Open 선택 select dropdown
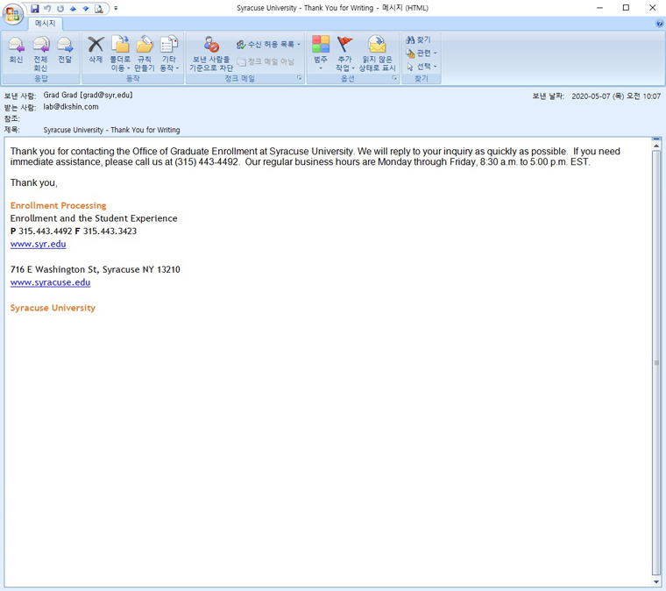Viewport: 666px width, 591px height. click(x=422, y=67)
